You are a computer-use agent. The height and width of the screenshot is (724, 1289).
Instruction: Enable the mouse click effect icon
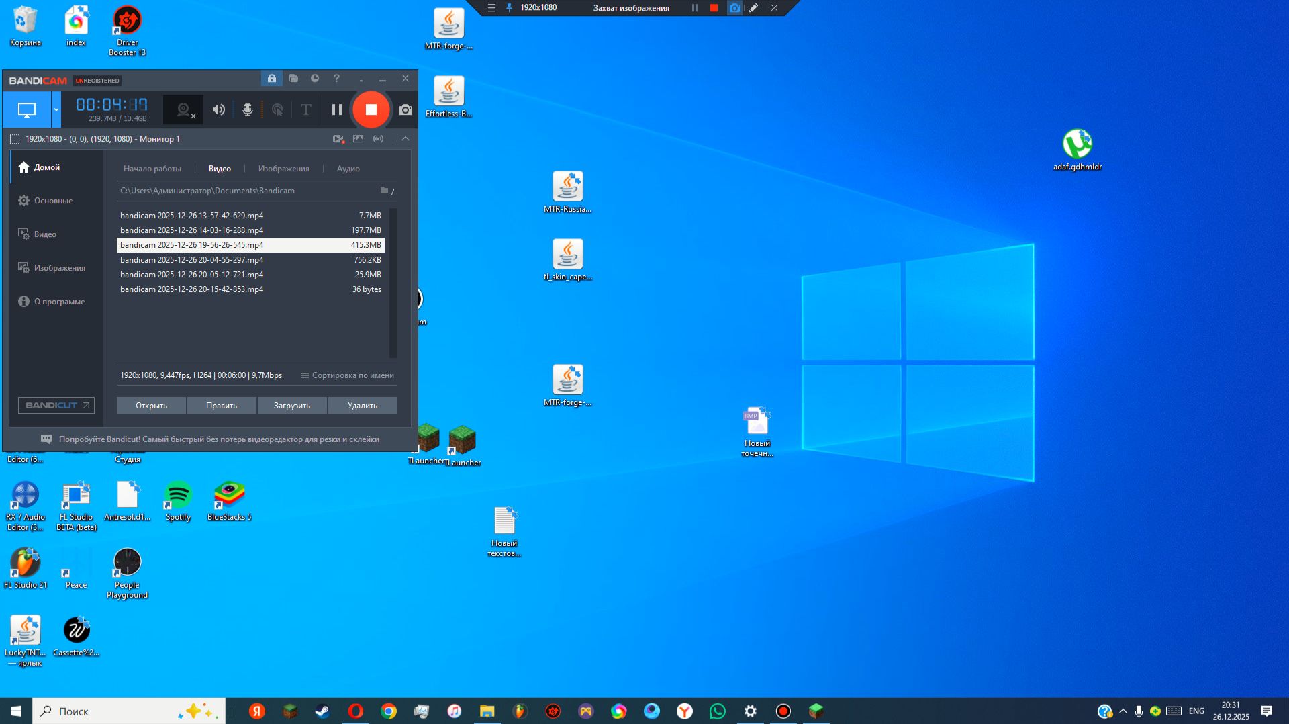277,109
